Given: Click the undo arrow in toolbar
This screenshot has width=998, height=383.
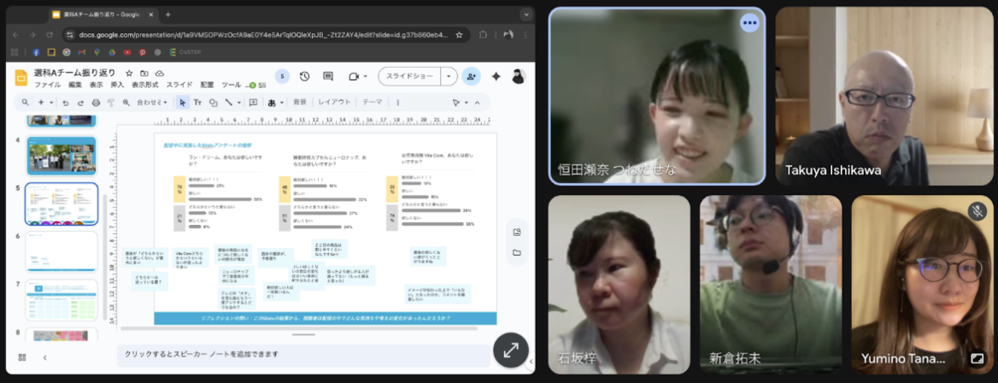Looking at the screenshot, I should tap(67, 103).
